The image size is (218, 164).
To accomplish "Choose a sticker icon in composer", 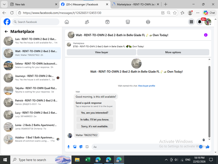I will coord(81,147).
